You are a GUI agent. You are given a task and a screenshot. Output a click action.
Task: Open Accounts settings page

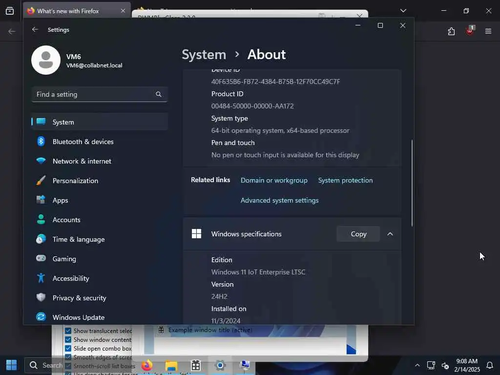(x=100, y=219)
